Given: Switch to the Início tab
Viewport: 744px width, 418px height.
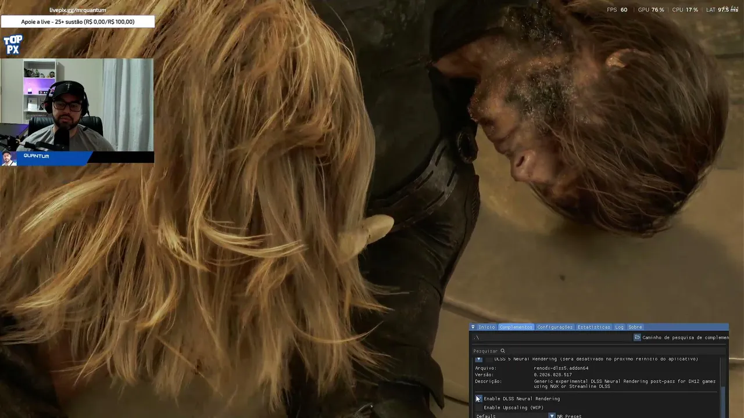Looking at the screenshot, I should click(487, 327).
